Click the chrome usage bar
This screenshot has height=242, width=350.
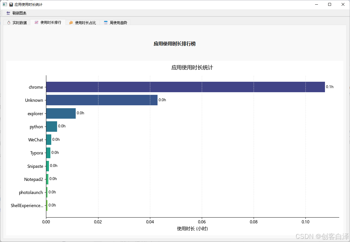coord(185,87)
